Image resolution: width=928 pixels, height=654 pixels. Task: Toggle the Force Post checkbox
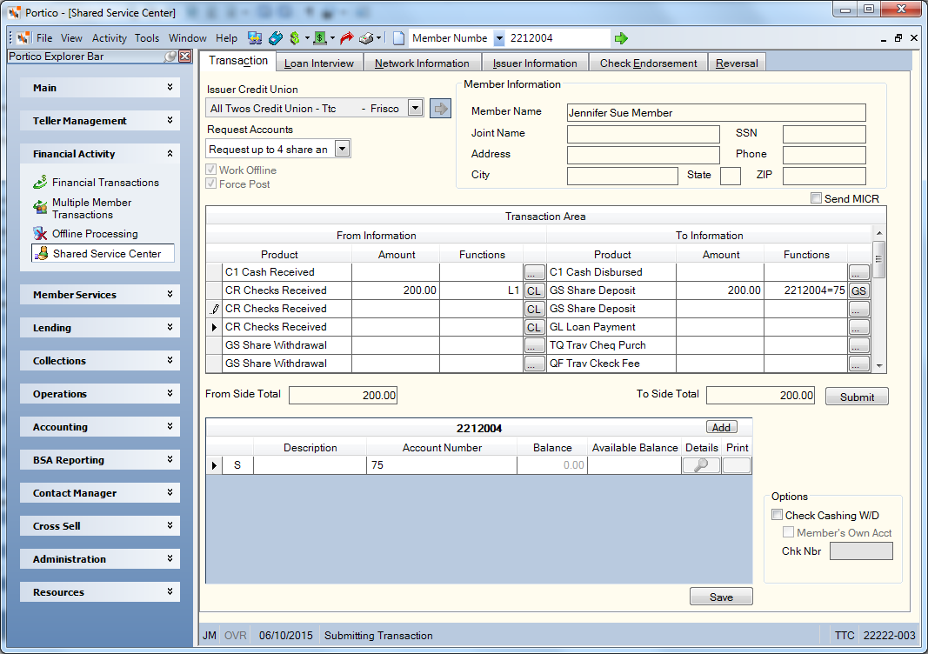click(x=210, y=184)
